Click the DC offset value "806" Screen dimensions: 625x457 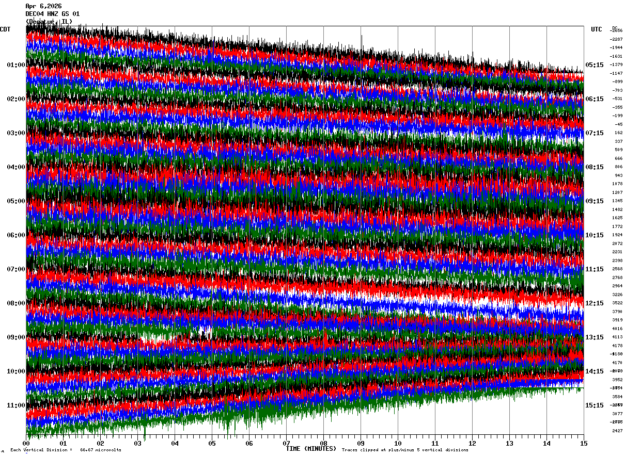pyautogui.click(x=618, y=167)
